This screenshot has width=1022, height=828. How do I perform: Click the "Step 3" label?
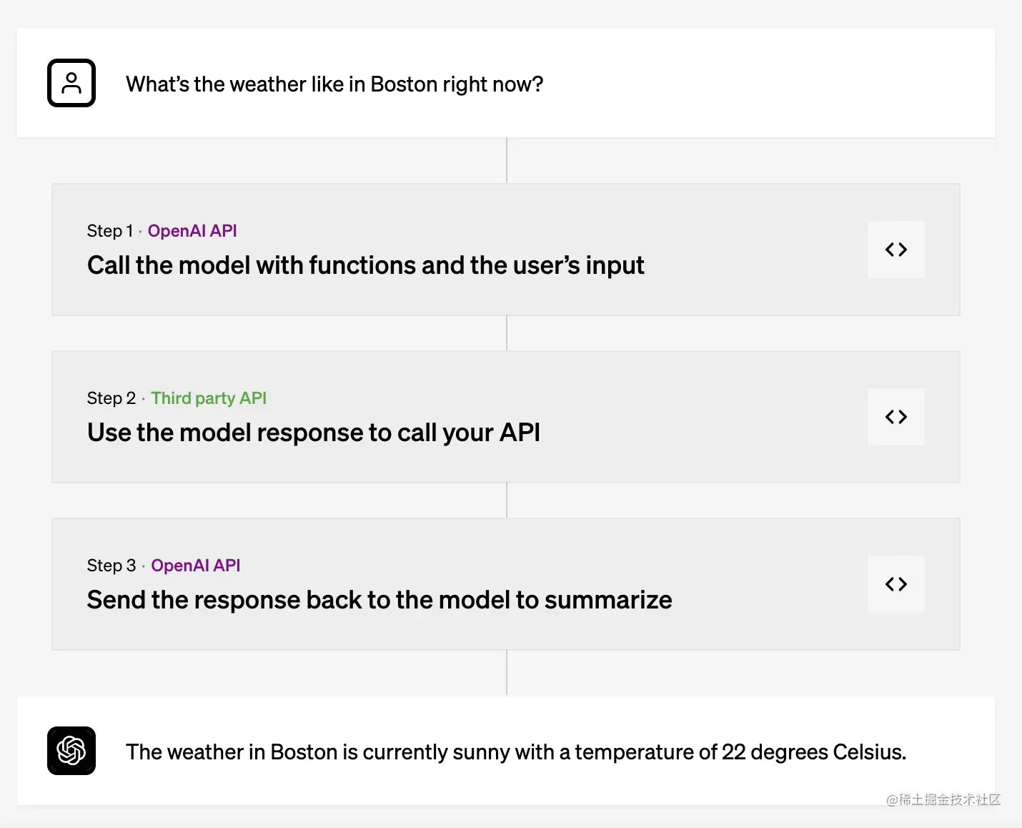pyautogui.click(x=111, y=566)
